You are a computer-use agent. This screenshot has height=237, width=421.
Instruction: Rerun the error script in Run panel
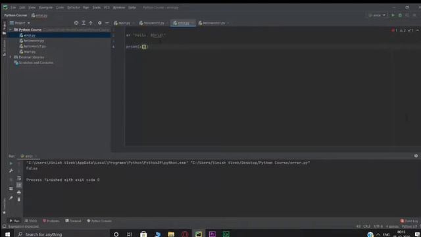click(11, 163)
